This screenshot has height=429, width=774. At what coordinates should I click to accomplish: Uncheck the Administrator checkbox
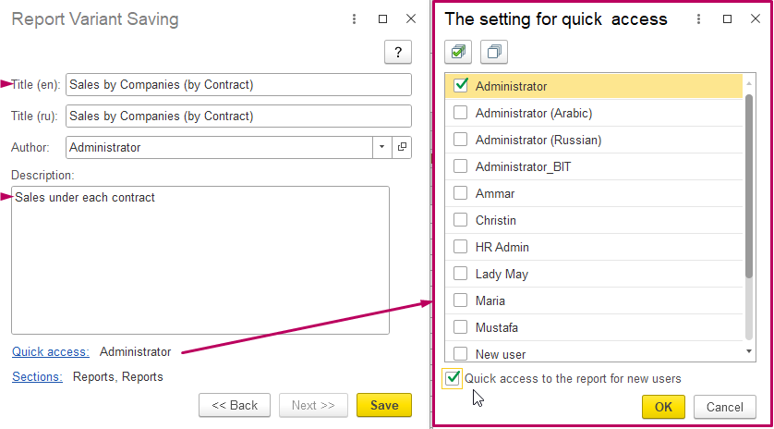(x=461, y=86)
